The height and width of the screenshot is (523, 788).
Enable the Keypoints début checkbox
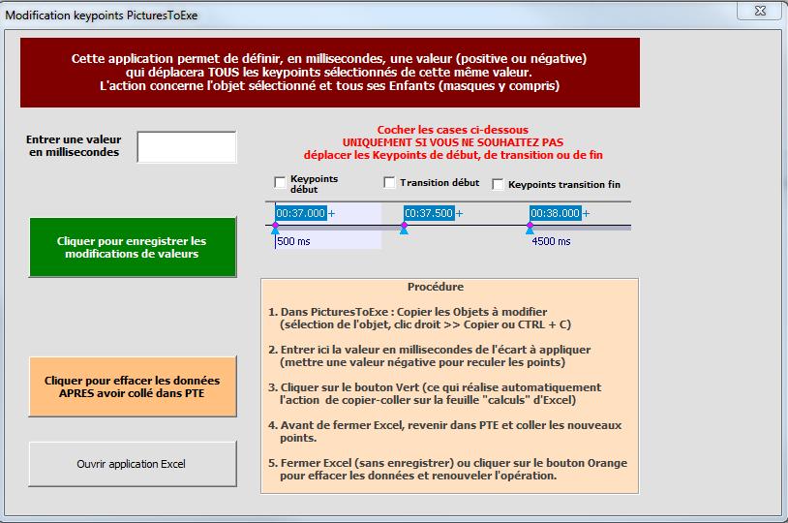(x=281, y=181)
